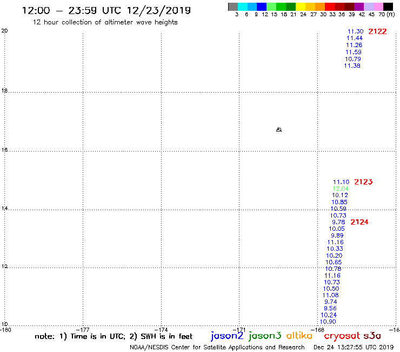Screen dimensions: 400x352
Task: Click the wave height value 10.24
Action: (x=329, y=315)
